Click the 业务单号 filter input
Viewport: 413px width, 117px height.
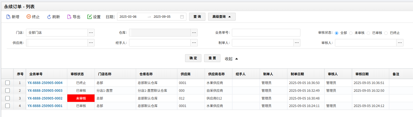coord(266,32)
